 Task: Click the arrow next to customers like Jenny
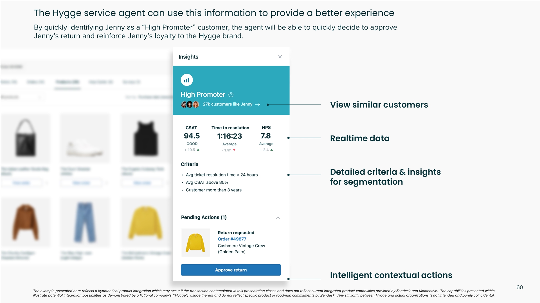tap(257, 104)
